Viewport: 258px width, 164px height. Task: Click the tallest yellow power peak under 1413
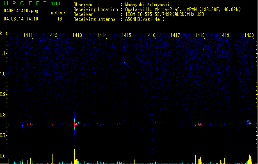(75, 156)
